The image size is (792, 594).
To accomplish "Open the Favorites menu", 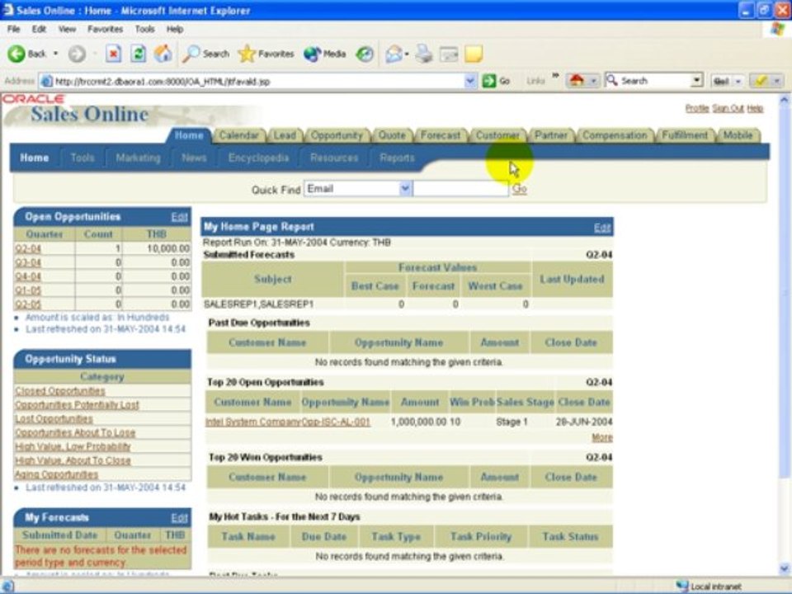I will (105, 30).
